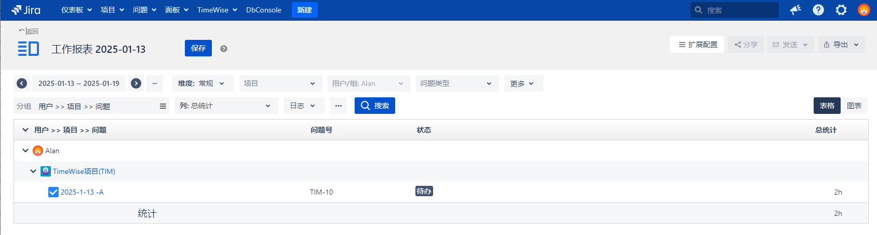Switch to the 图表 view

pyautogui.click(x=854, y=106)
